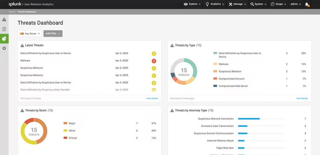Open the threats triangle sidebar icon
Screen dimensions: 320x155
click(4, 20)
